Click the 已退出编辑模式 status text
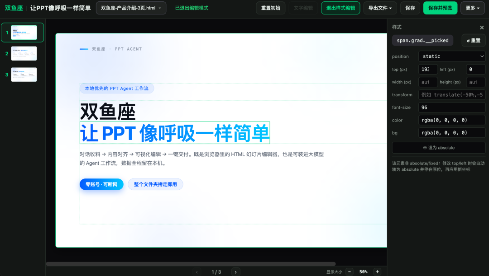The height and width of the screenshot is (276, 489). coord(192,8)
